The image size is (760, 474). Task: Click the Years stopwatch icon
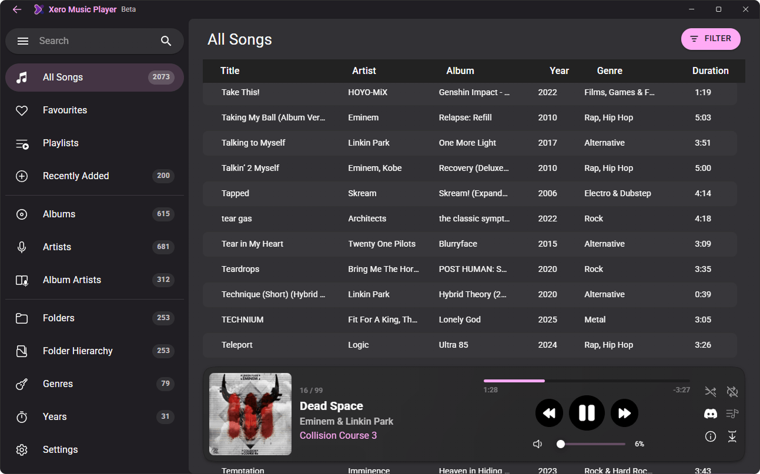(x=22, y=417)
